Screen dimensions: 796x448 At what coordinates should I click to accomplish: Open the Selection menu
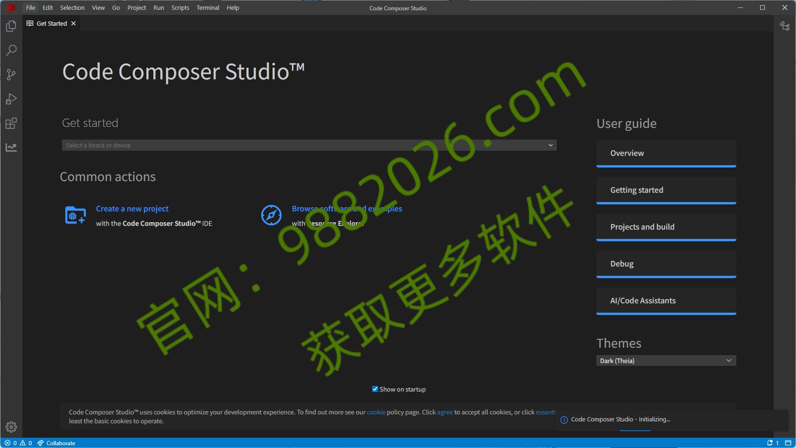point(72,7)
